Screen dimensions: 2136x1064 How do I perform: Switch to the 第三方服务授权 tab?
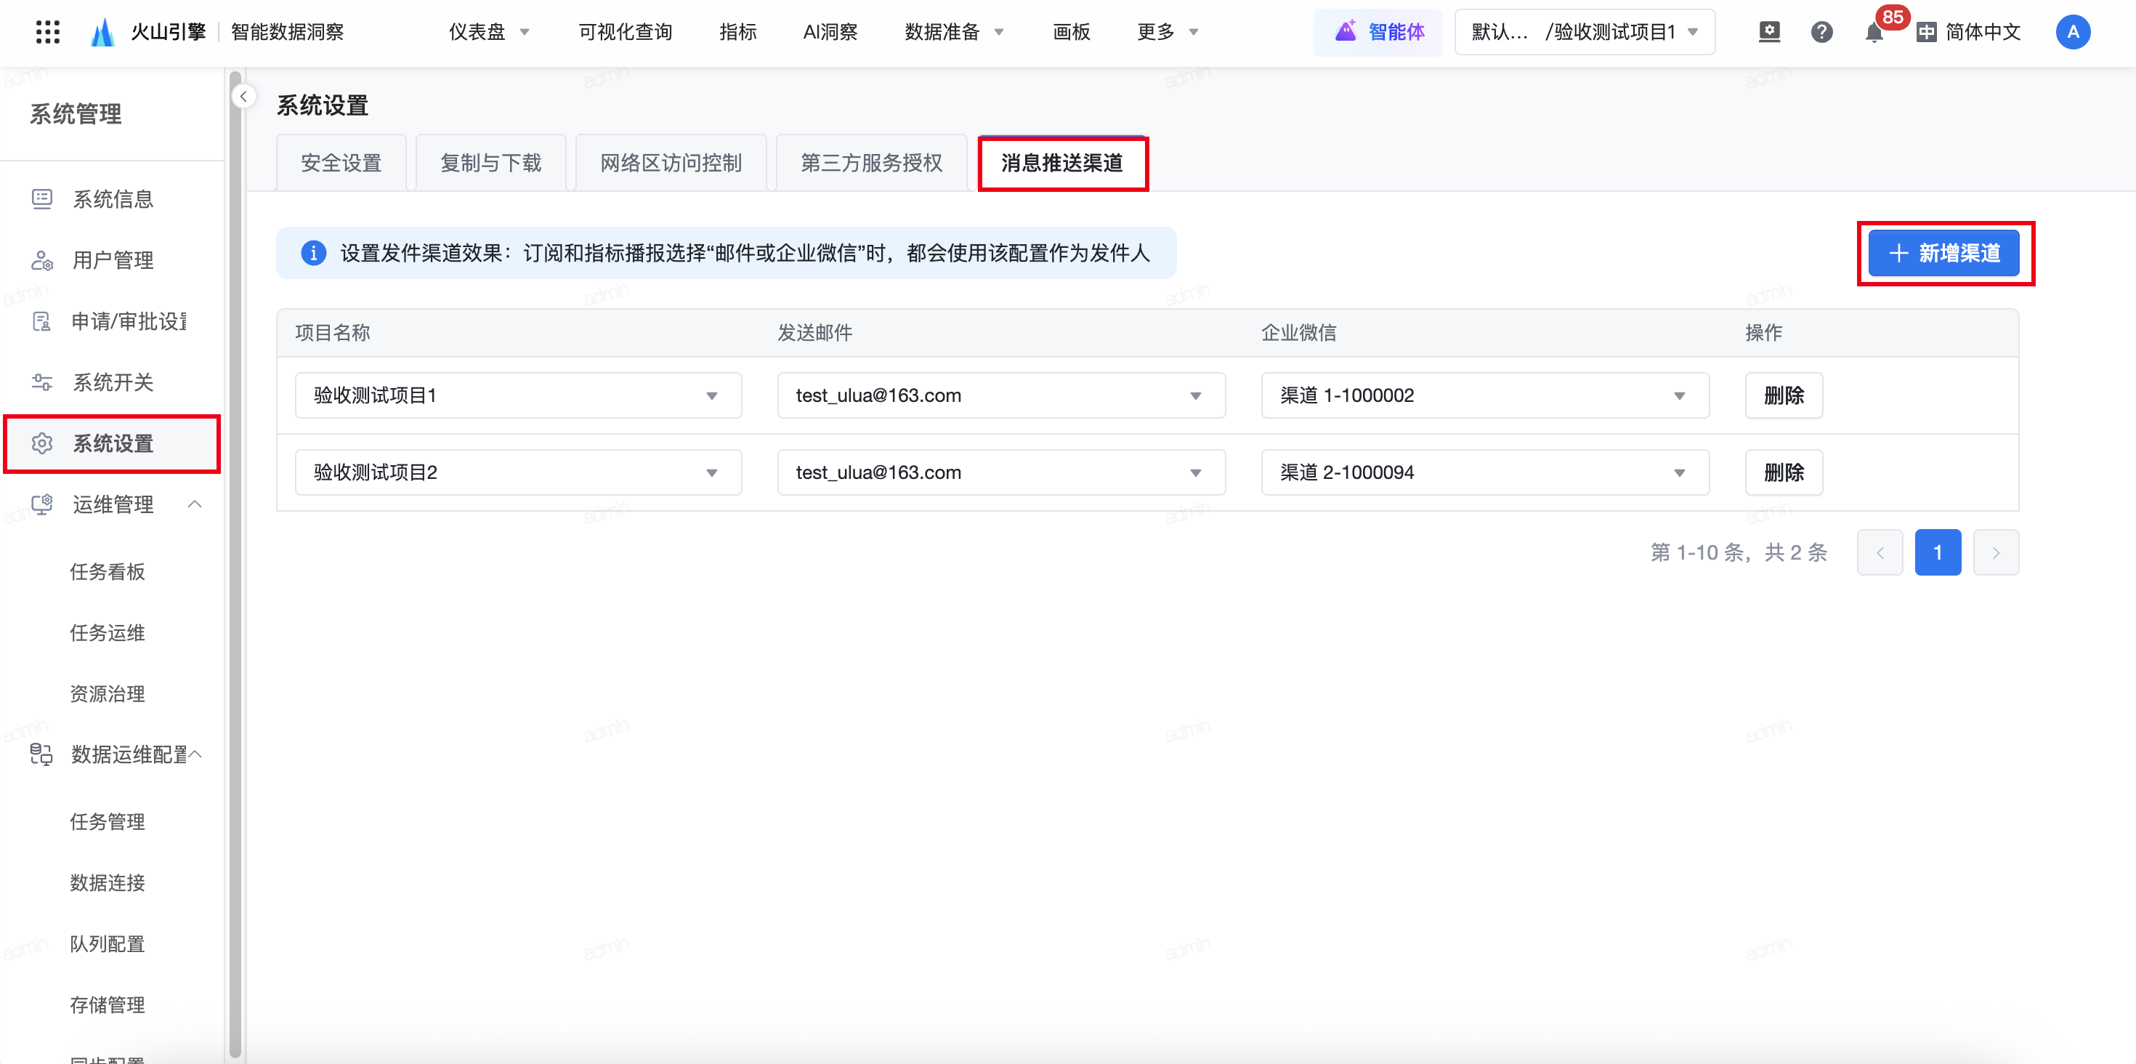(x=870, y=164)
